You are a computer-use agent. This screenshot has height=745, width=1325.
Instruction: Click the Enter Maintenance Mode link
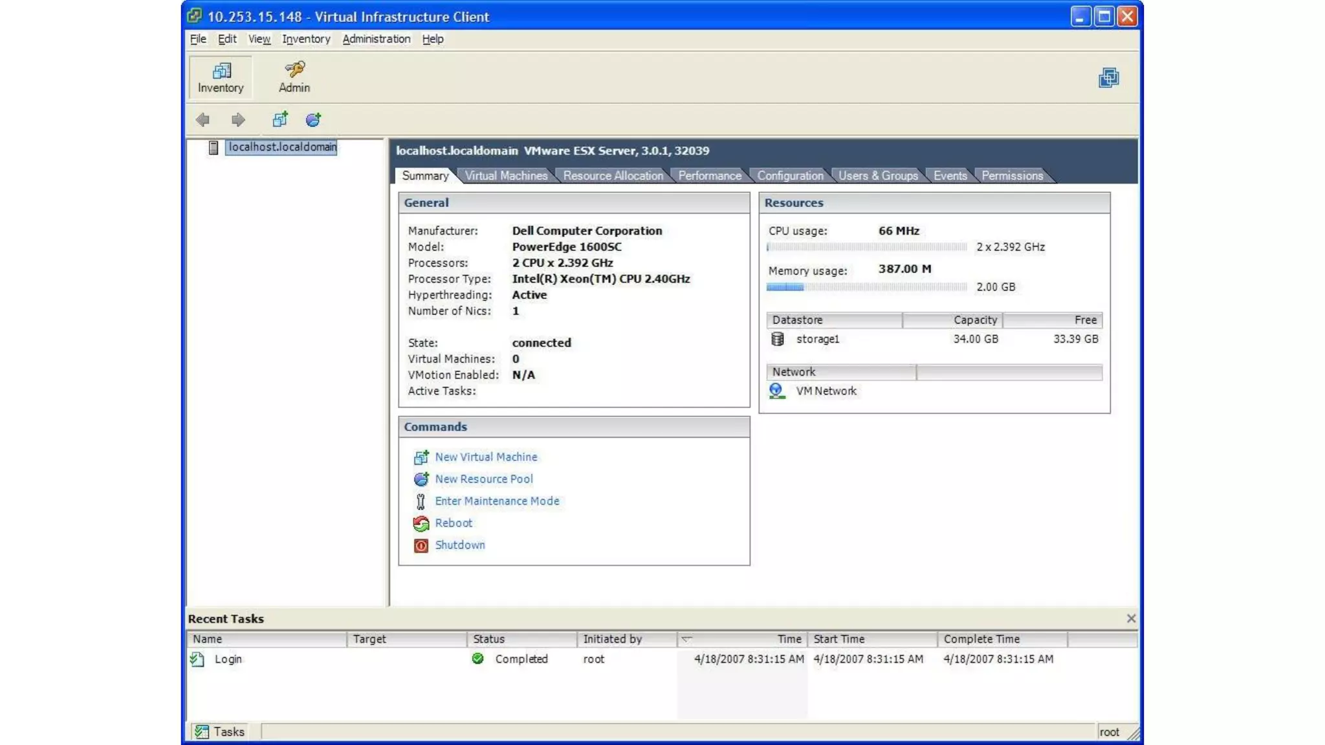pyautogui.click(x=497, y=501)
